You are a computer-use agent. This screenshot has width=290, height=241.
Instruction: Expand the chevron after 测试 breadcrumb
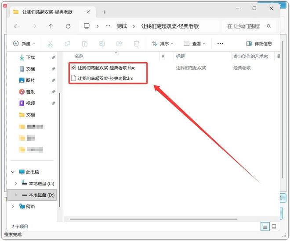pos(134,26)
